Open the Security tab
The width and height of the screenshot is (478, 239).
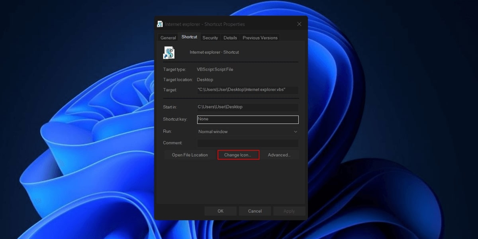point(210,37)
